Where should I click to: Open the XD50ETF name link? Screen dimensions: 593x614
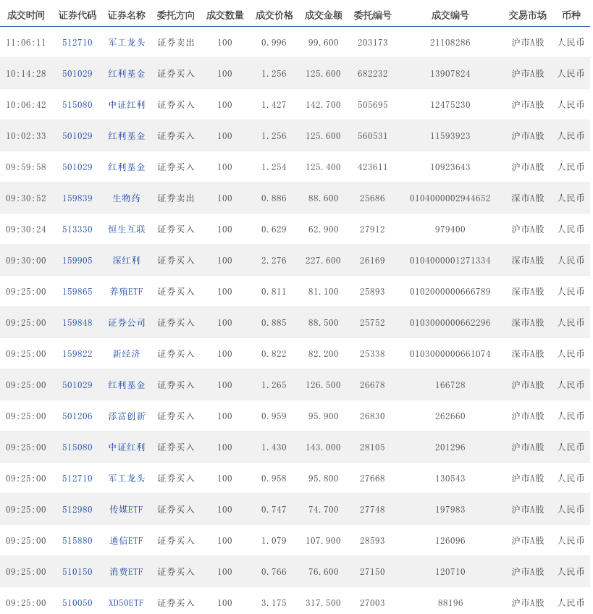(127, 603)
